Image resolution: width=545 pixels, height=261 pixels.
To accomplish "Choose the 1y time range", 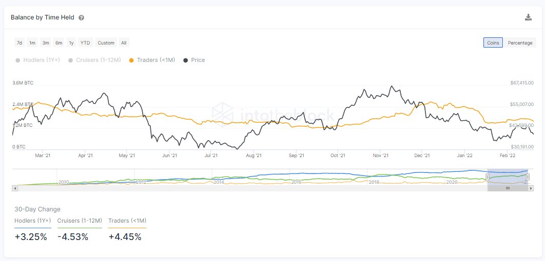I will [x=71, y=43].
